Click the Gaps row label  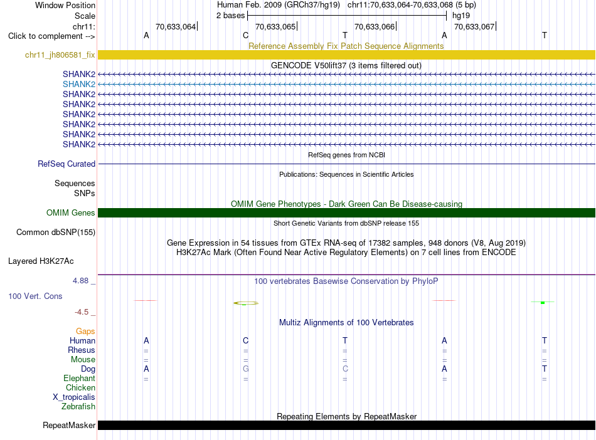point(85,332)
